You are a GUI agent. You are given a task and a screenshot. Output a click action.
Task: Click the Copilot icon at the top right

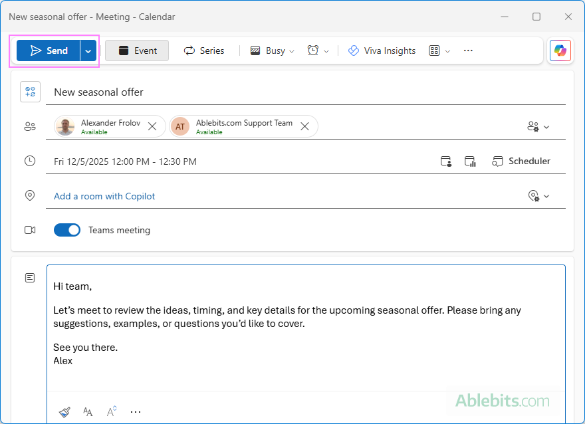click(560, 51)
